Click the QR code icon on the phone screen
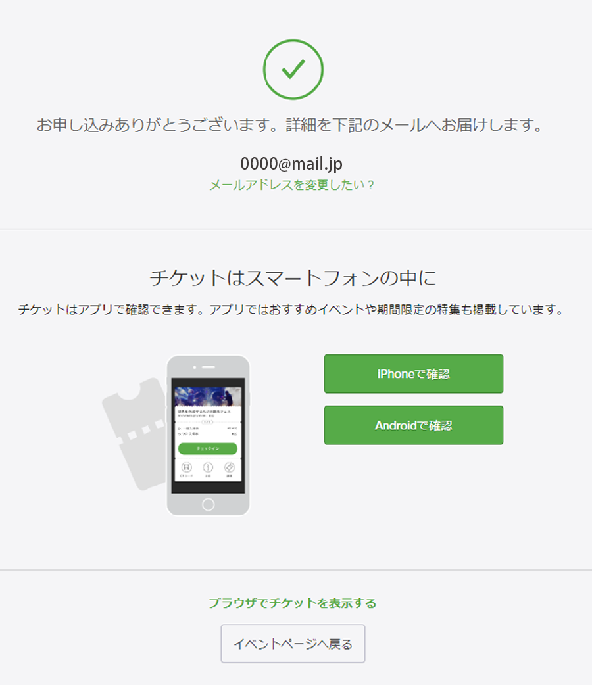Viewport: 592px width, 685px height. point(187,467)
